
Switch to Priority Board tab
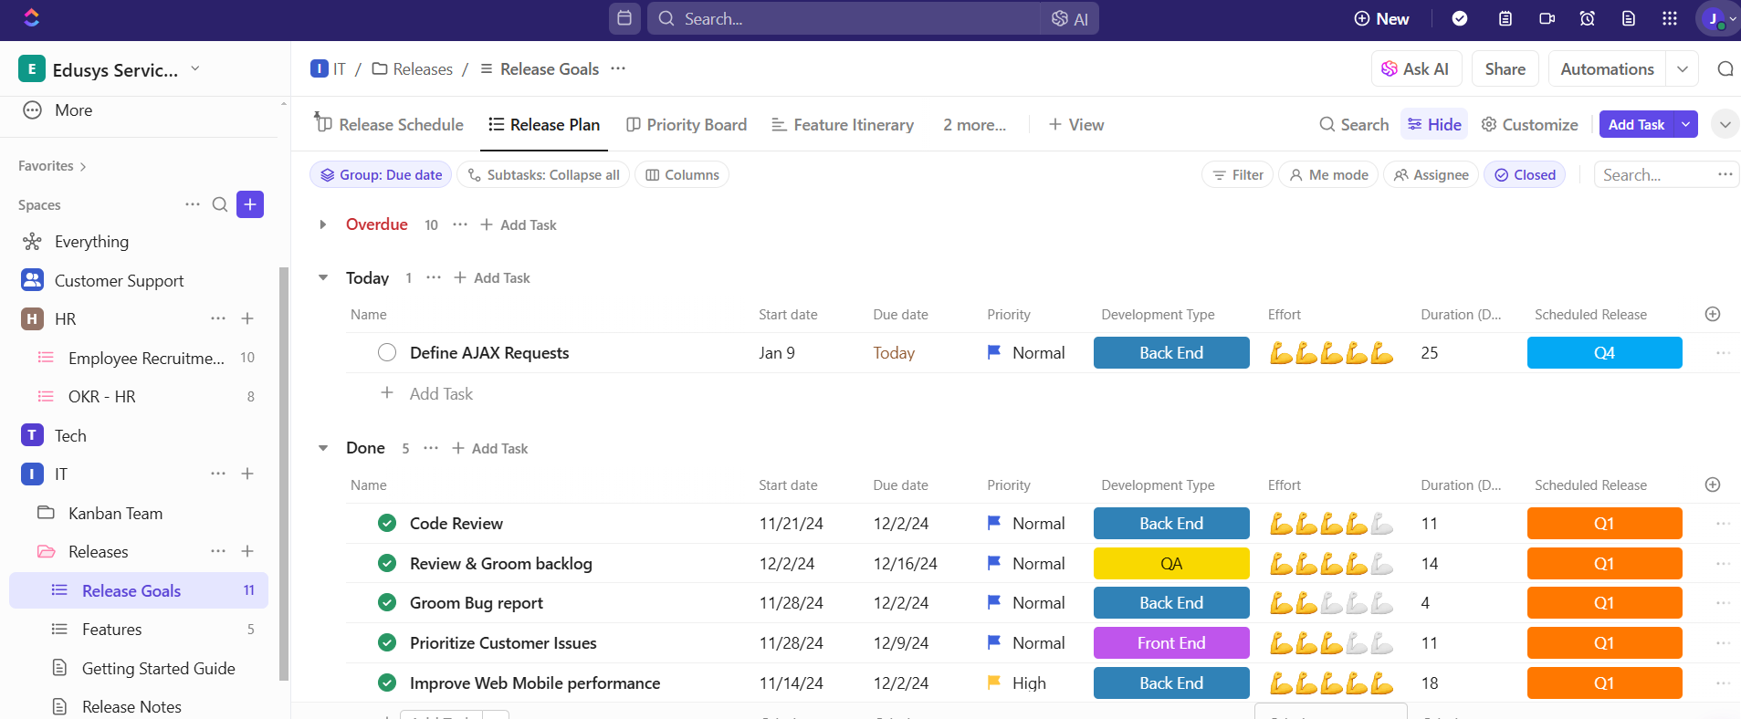pos(687,124)
